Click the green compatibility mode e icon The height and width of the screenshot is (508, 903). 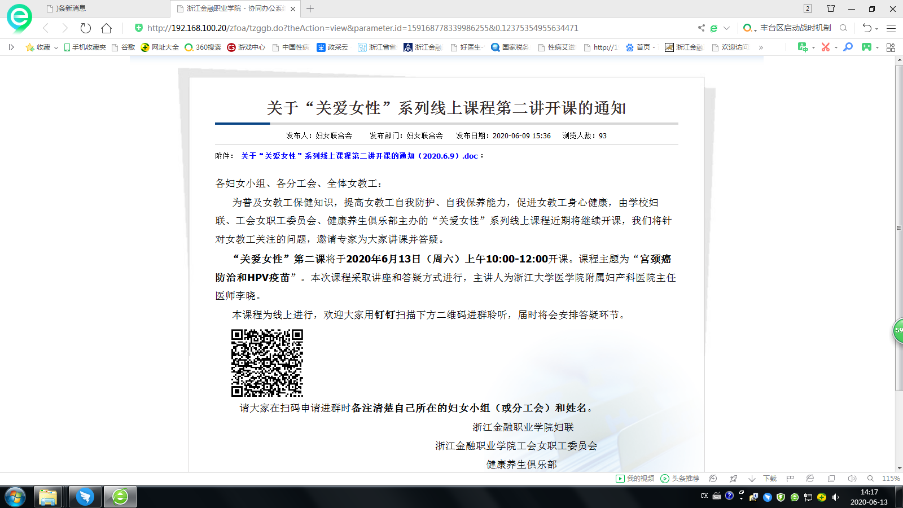[714, 28]
